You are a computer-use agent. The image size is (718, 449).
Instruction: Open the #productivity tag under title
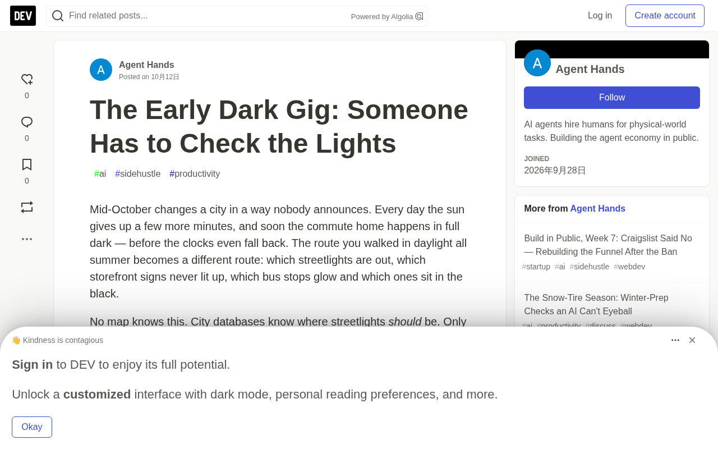(195, 174)
